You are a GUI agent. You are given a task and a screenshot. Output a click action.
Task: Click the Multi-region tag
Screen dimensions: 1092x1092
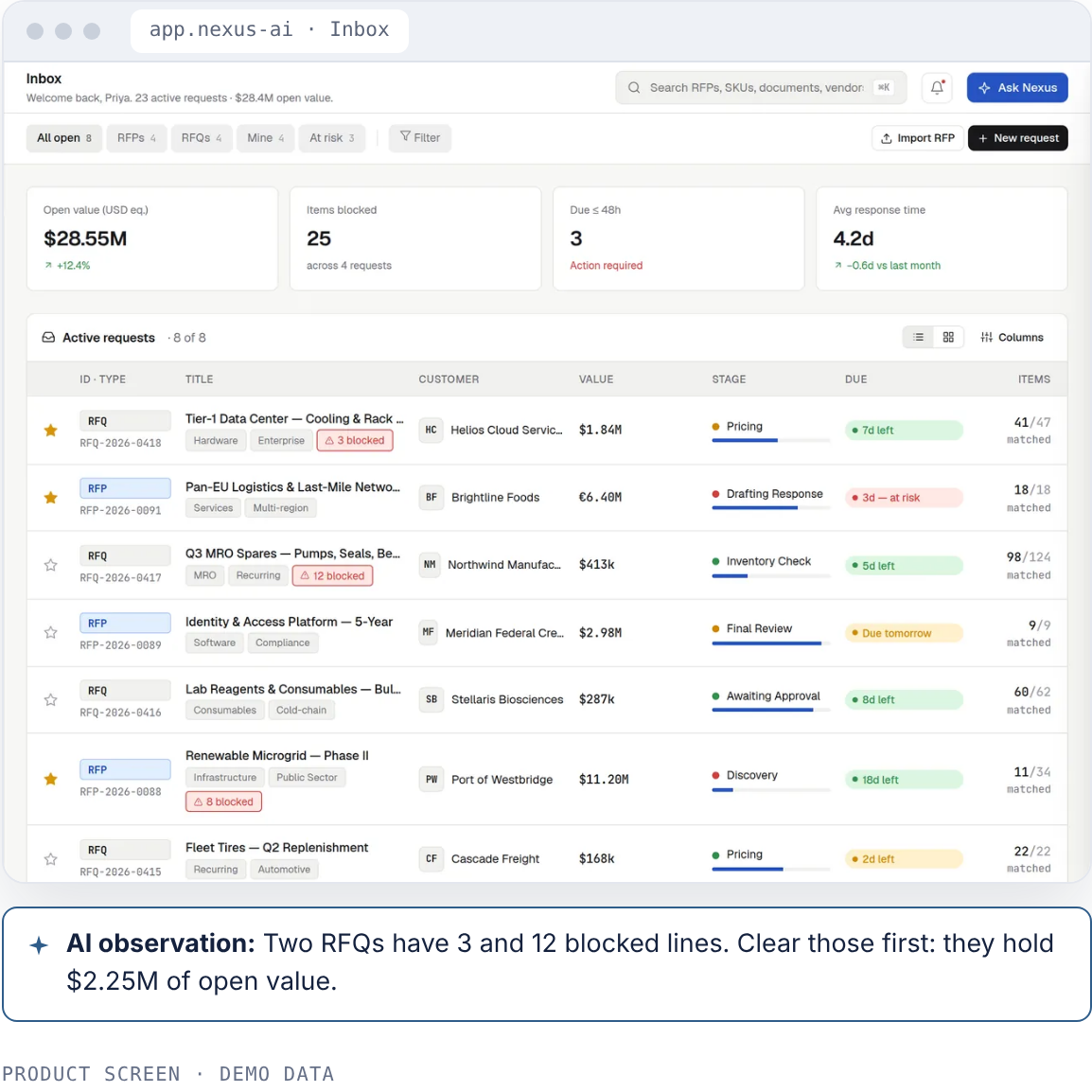281,508
